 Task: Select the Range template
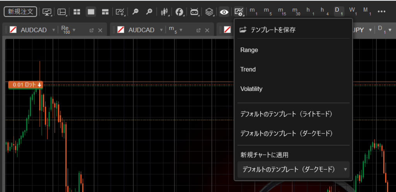point(249,50)
